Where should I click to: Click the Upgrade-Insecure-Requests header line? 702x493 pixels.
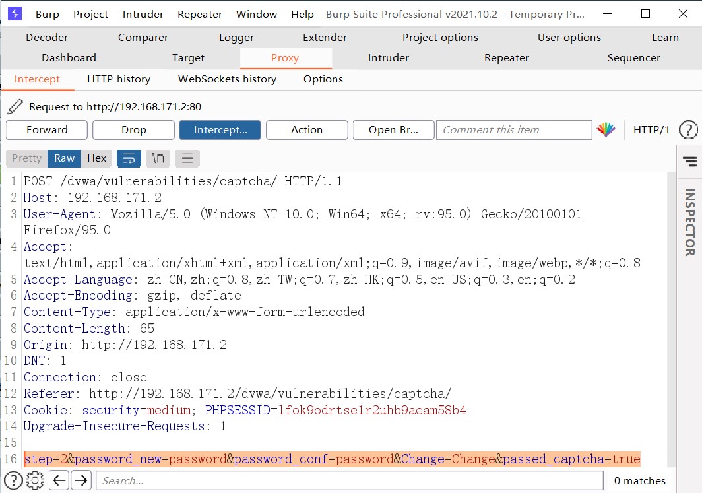point(125,426)
